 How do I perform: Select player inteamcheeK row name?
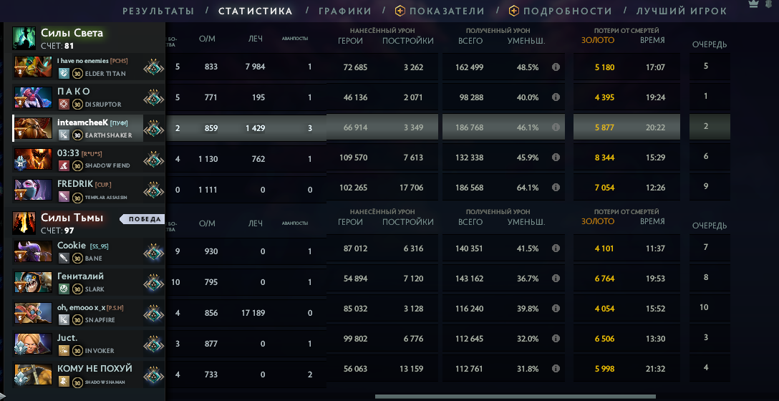pos(82,122)
